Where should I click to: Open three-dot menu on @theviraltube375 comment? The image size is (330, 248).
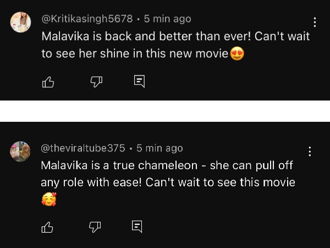point(310,151)
